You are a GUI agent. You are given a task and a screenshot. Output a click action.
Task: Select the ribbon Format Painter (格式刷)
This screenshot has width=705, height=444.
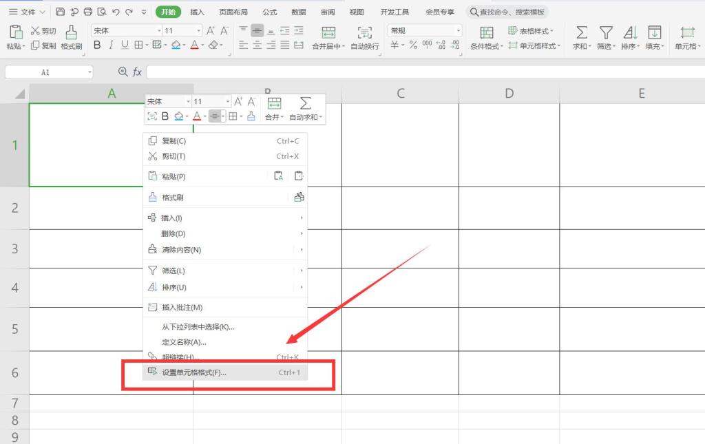(x=72, y=38)
